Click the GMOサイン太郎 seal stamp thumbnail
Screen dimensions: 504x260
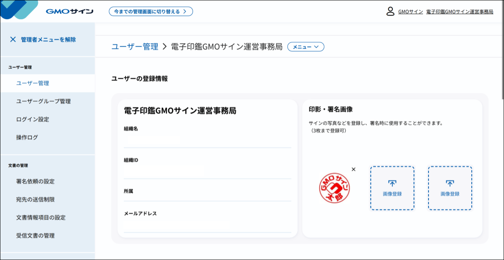tap(334, 187)
